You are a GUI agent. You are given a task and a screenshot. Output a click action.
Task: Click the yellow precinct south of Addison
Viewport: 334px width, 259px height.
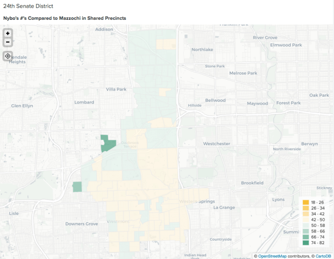[166, 44]
